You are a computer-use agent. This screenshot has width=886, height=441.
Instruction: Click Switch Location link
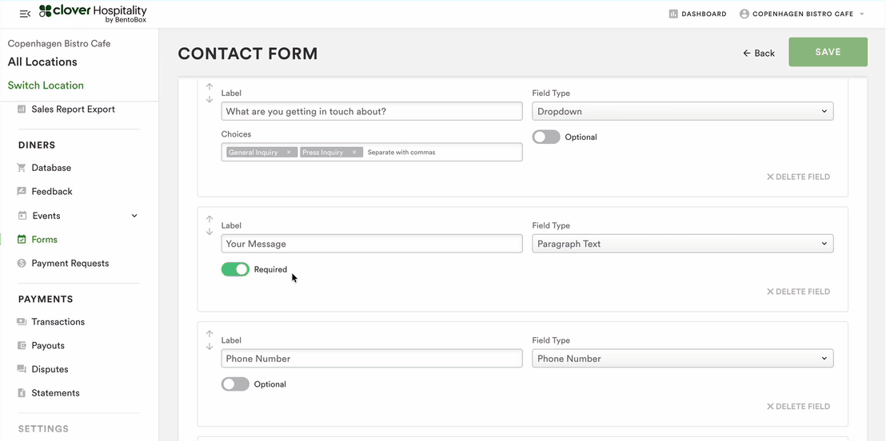(46, 85)
